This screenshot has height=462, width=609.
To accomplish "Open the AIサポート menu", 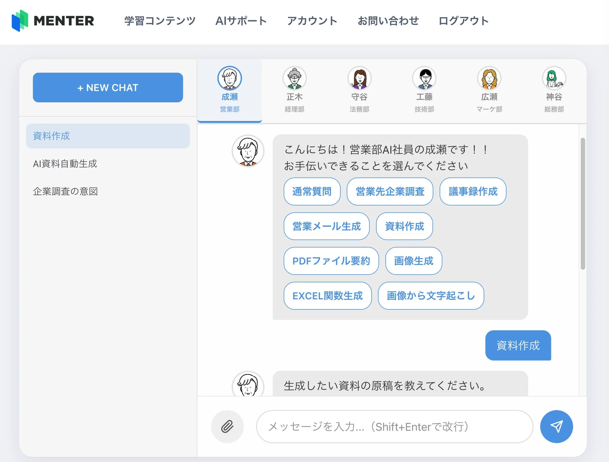I will [241, 21].
